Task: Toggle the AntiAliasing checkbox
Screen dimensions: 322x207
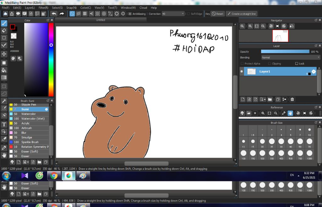Action: (x=130, y=14)
